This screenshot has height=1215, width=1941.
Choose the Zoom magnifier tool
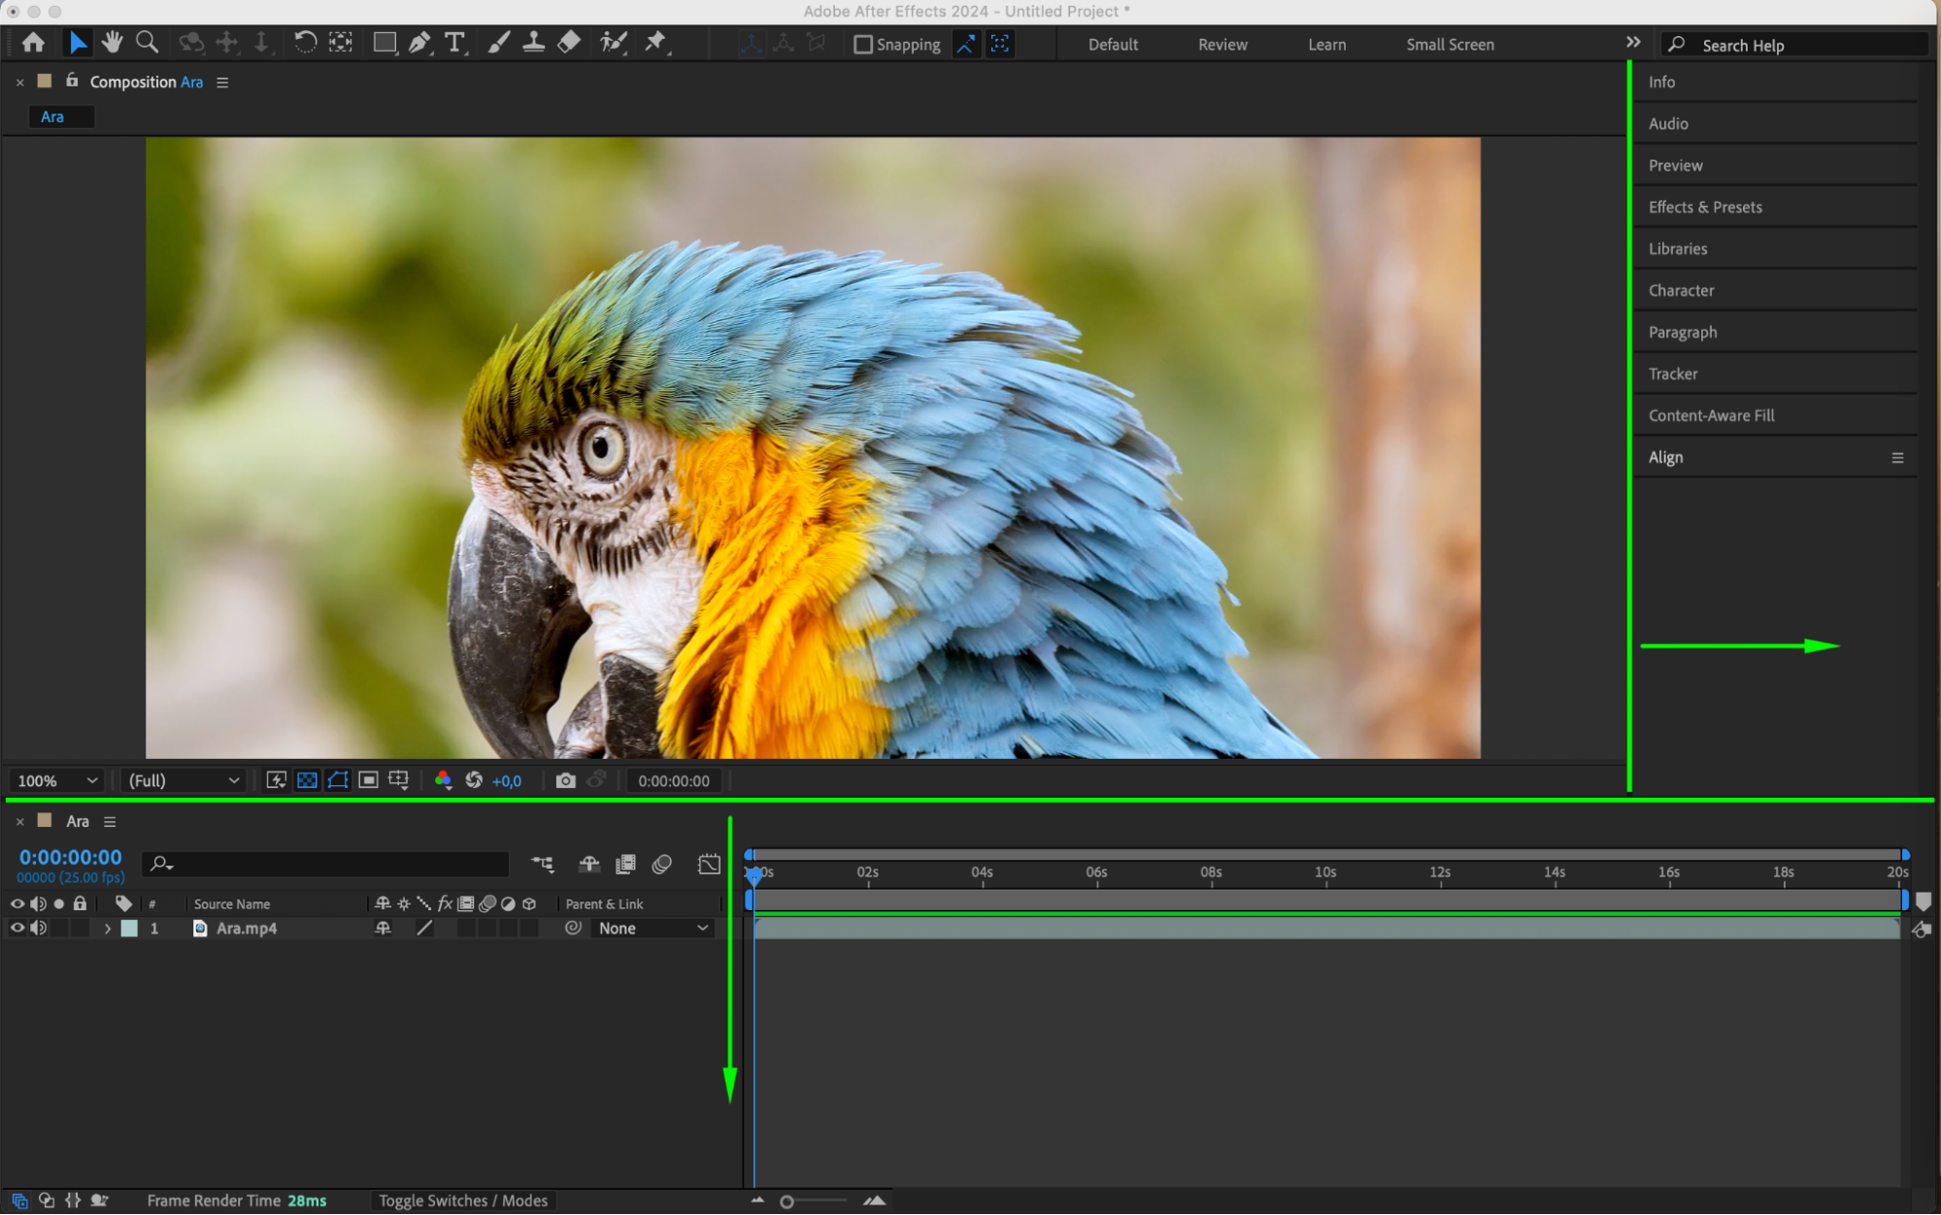click(147, 43)
